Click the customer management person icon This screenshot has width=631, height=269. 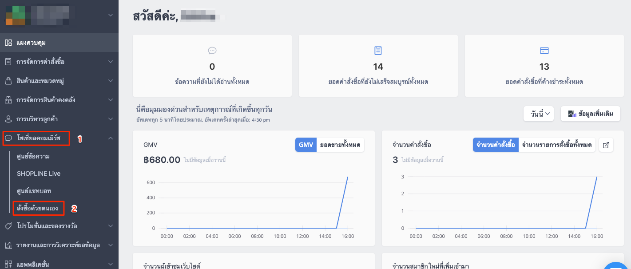coord(8,119)
